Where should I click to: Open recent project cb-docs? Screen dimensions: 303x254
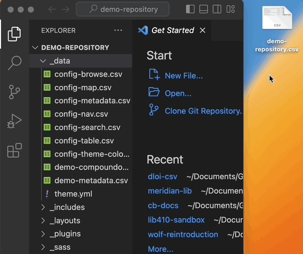(x=163, y=206)
